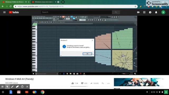Launch Chrome from the shelf

pyautogui.click(x=43, y=92)
